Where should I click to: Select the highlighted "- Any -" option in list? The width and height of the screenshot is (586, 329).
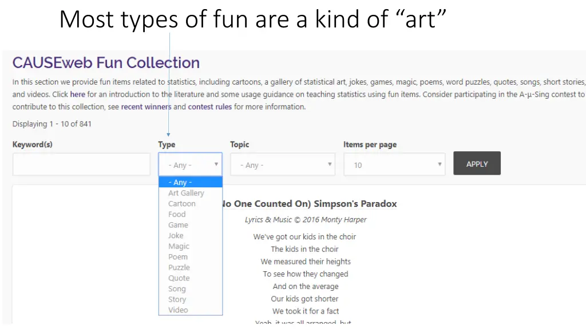[191, 182]
